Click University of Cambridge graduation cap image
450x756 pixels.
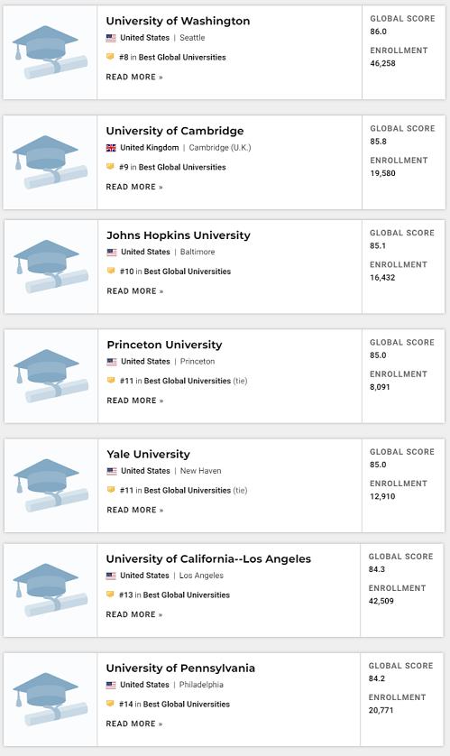click(51, 162)
